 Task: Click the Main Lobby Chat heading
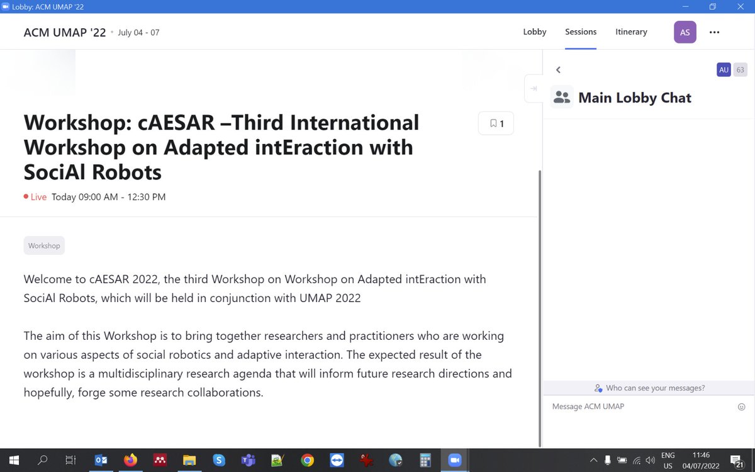coord(635,98)
